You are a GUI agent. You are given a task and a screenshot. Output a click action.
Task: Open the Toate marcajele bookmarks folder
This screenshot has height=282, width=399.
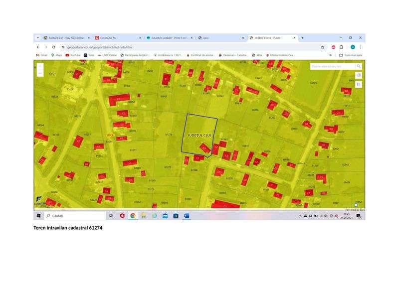tap(351, 55)
